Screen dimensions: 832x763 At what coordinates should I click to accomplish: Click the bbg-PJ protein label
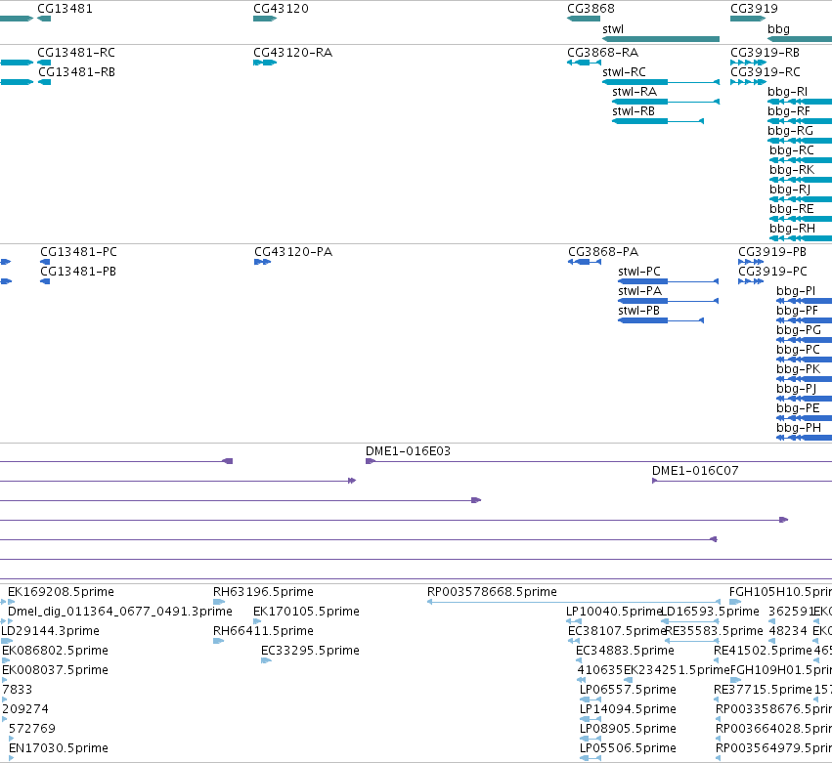(x=796, y=389)
